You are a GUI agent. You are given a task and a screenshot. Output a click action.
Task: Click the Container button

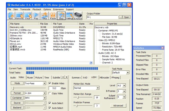tap(17, 98)
